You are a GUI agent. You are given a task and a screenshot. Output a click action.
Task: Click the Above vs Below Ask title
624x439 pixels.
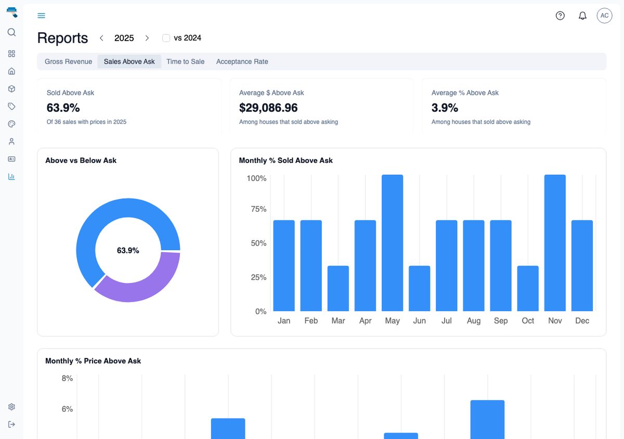(x=81, y=160)
